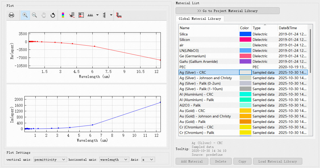Screen dimensions: 320x168
Task: Click the Load Material Library button
Action: (277, 161)
